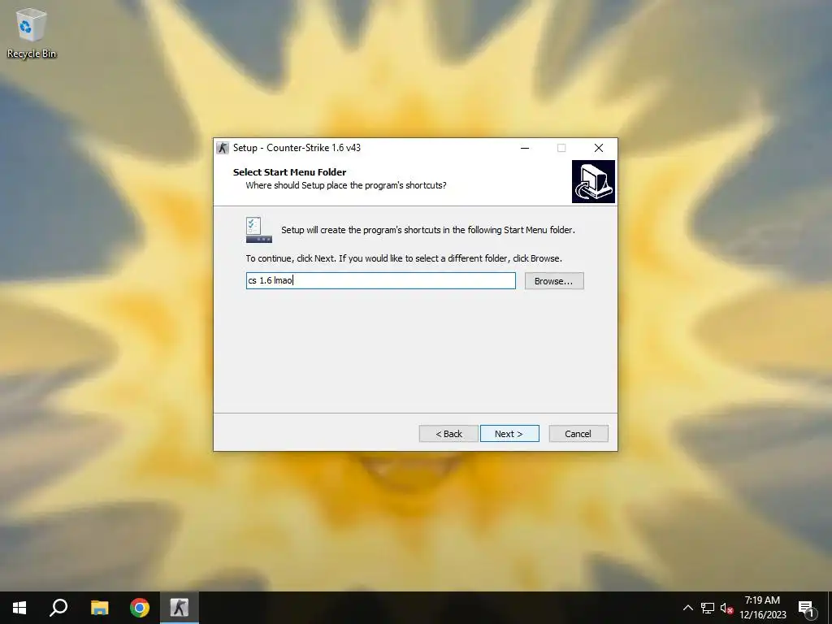Click the Counter-Strike icon in setup title bar

223,148
